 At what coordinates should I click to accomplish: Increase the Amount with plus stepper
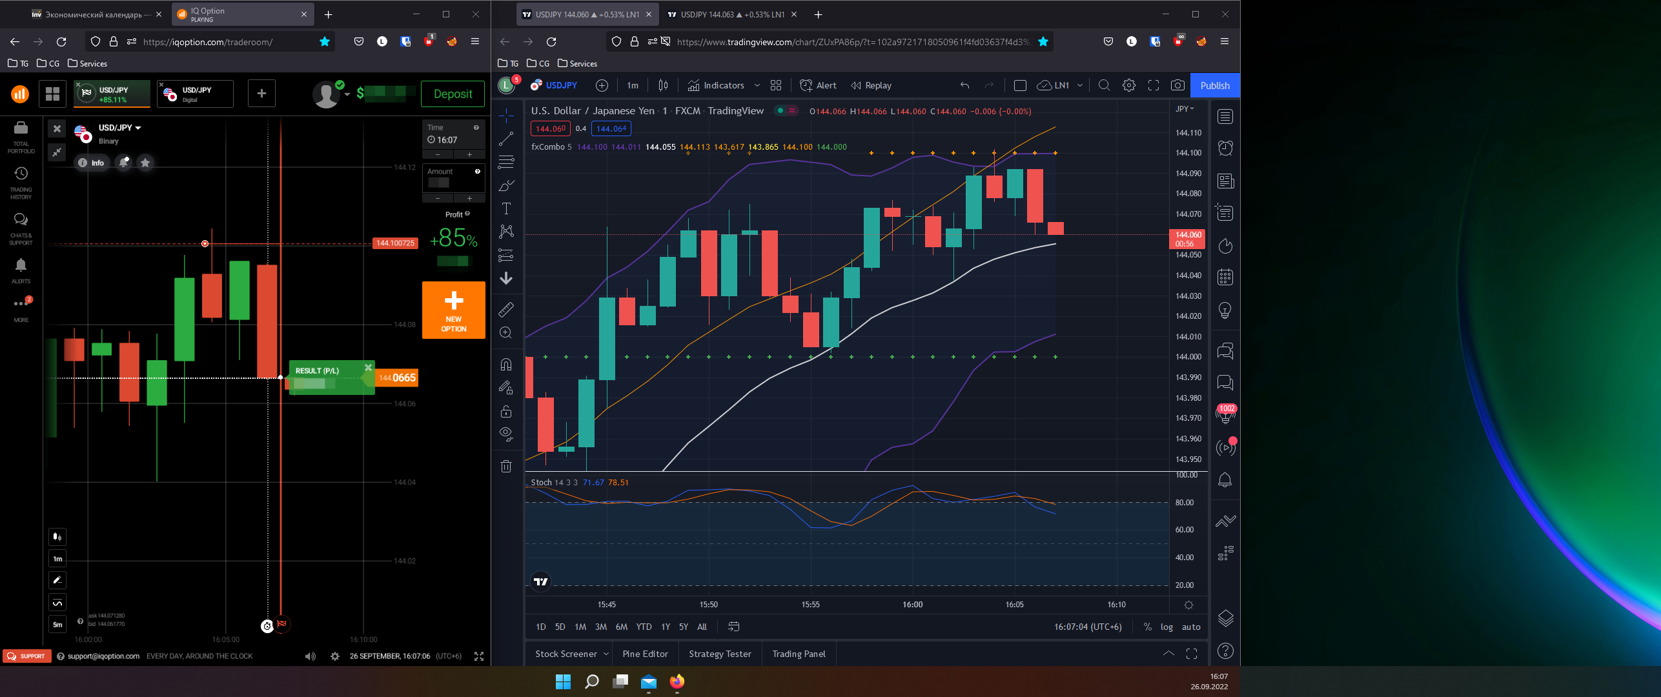coord(469,198)
